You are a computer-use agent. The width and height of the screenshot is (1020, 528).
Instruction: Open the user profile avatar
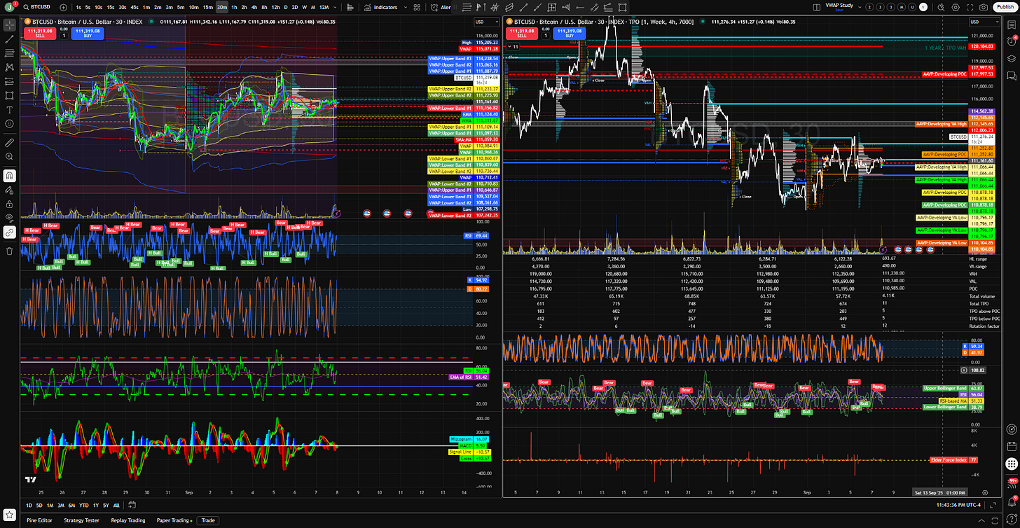tap(8, 7)
